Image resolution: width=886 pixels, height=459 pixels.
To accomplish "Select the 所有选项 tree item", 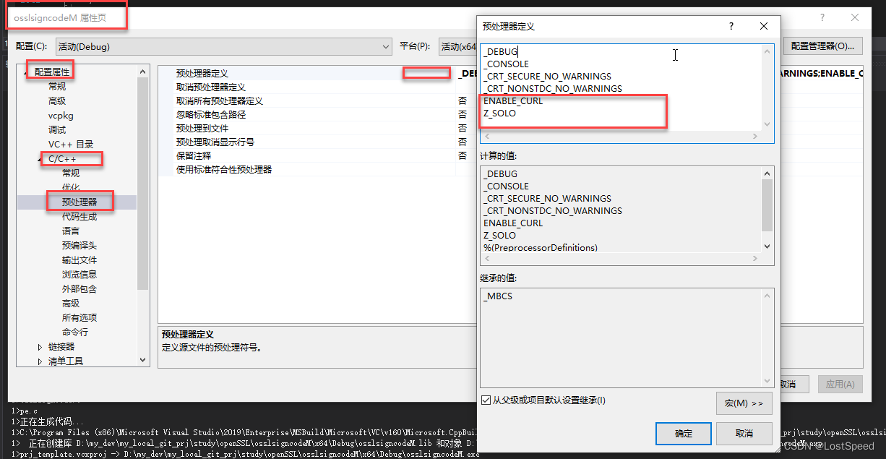I will (79, 318).
